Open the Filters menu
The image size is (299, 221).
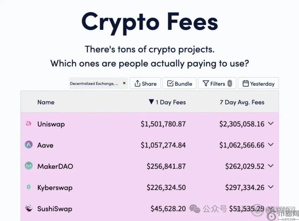[x=217, y=83]
